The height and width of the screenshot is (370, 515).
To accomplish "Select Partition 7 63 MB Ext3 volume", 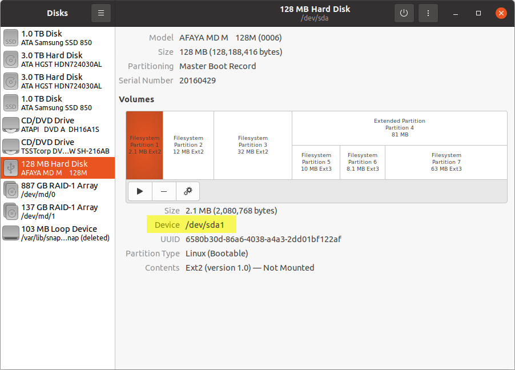I will (x=446, y=162).
